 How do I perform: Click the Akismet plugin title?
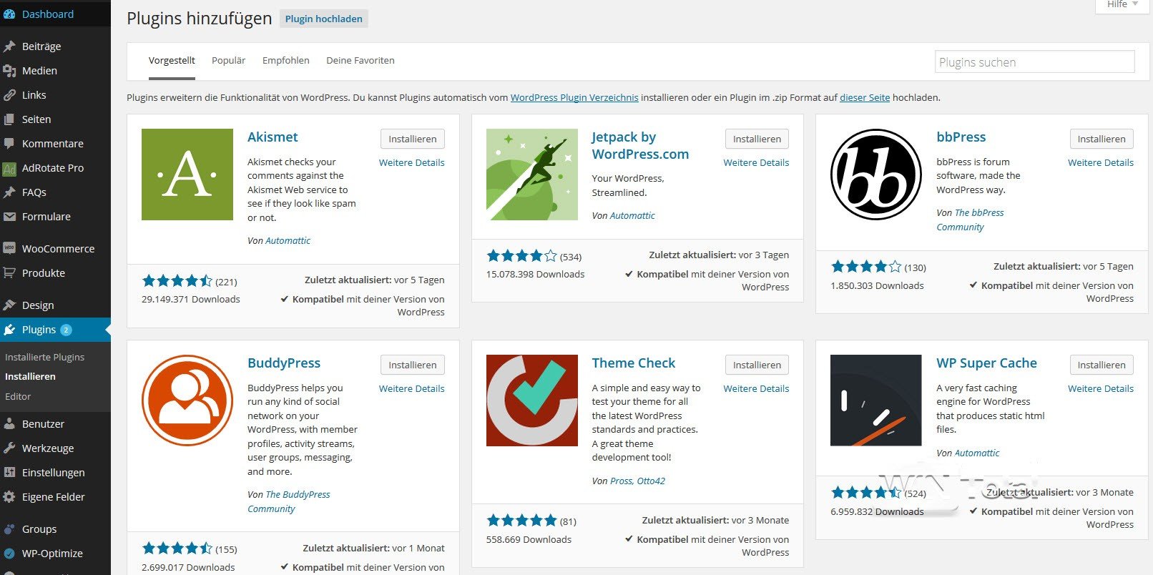[273, 137]
